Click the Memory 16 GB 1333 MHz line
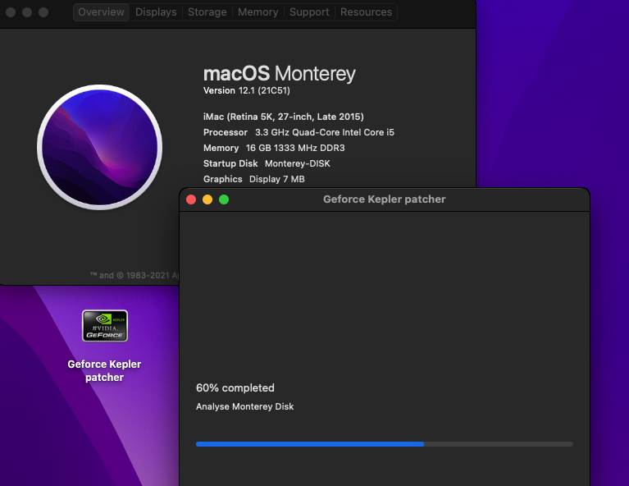Viewport: 629px width, 486px height. pos(274,148)
